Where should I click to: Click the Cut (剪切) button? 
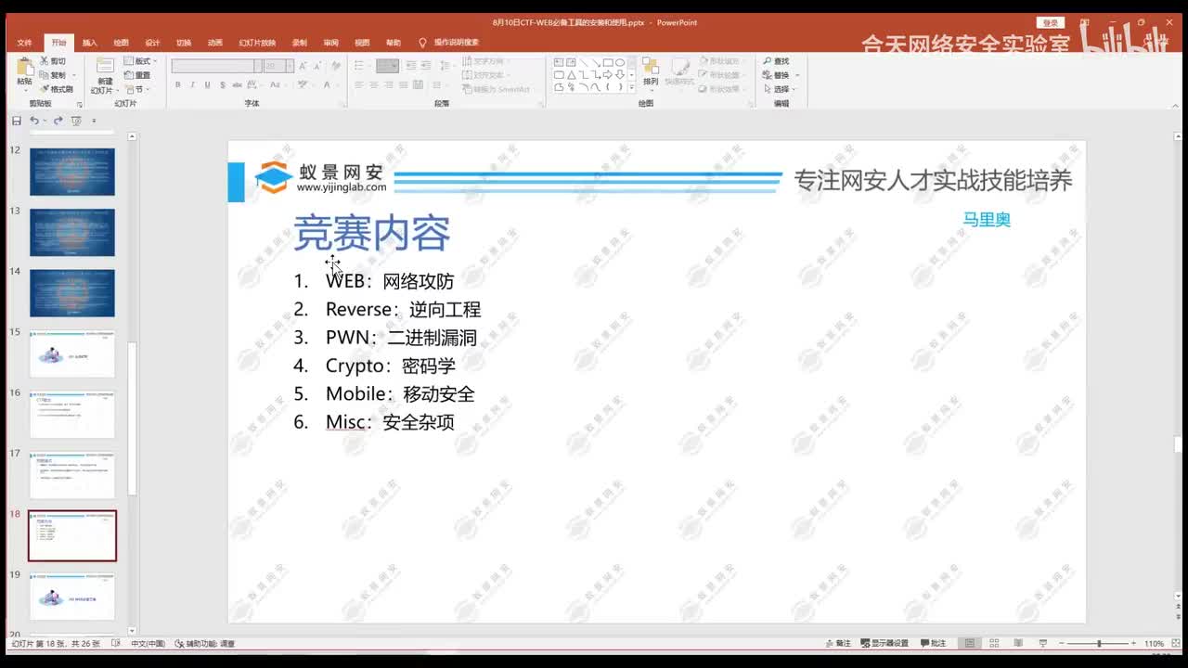click(x=53, y=61)
